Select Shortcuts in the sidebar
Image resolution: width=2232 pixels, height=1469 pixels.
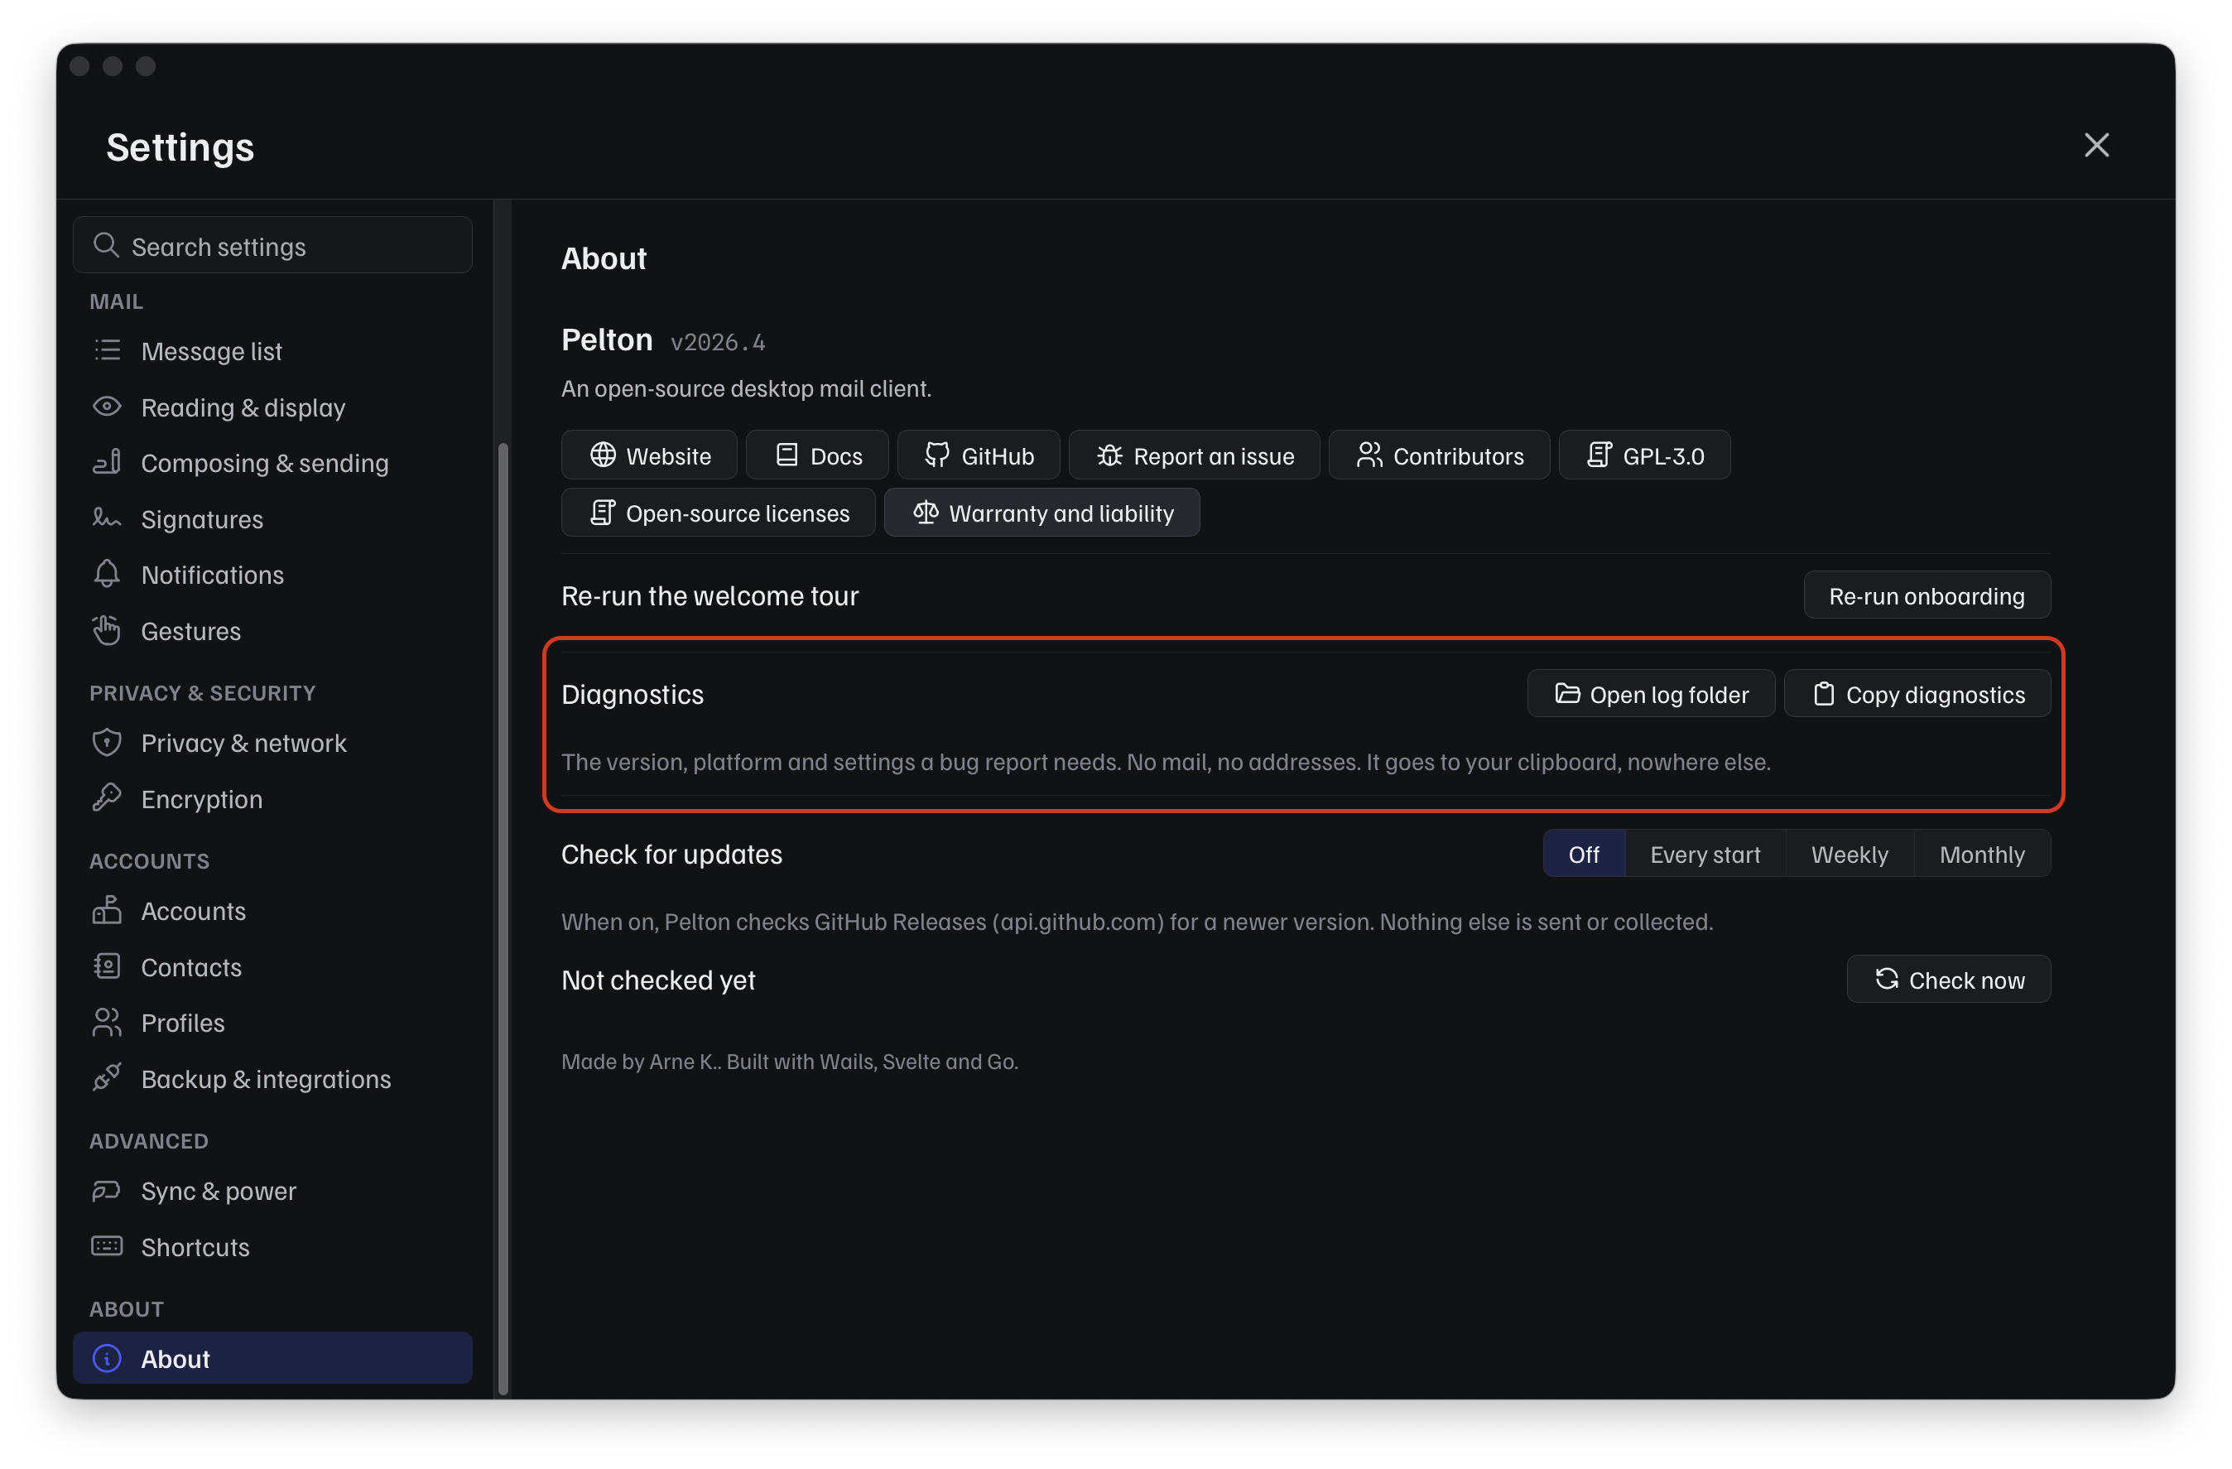[272, 1245]
